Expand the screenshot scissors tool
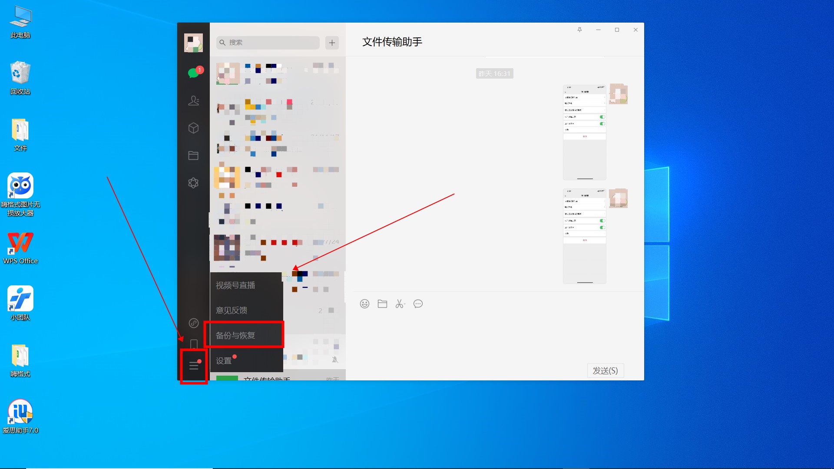The image size is (834, 469). (x=400, y=304)
